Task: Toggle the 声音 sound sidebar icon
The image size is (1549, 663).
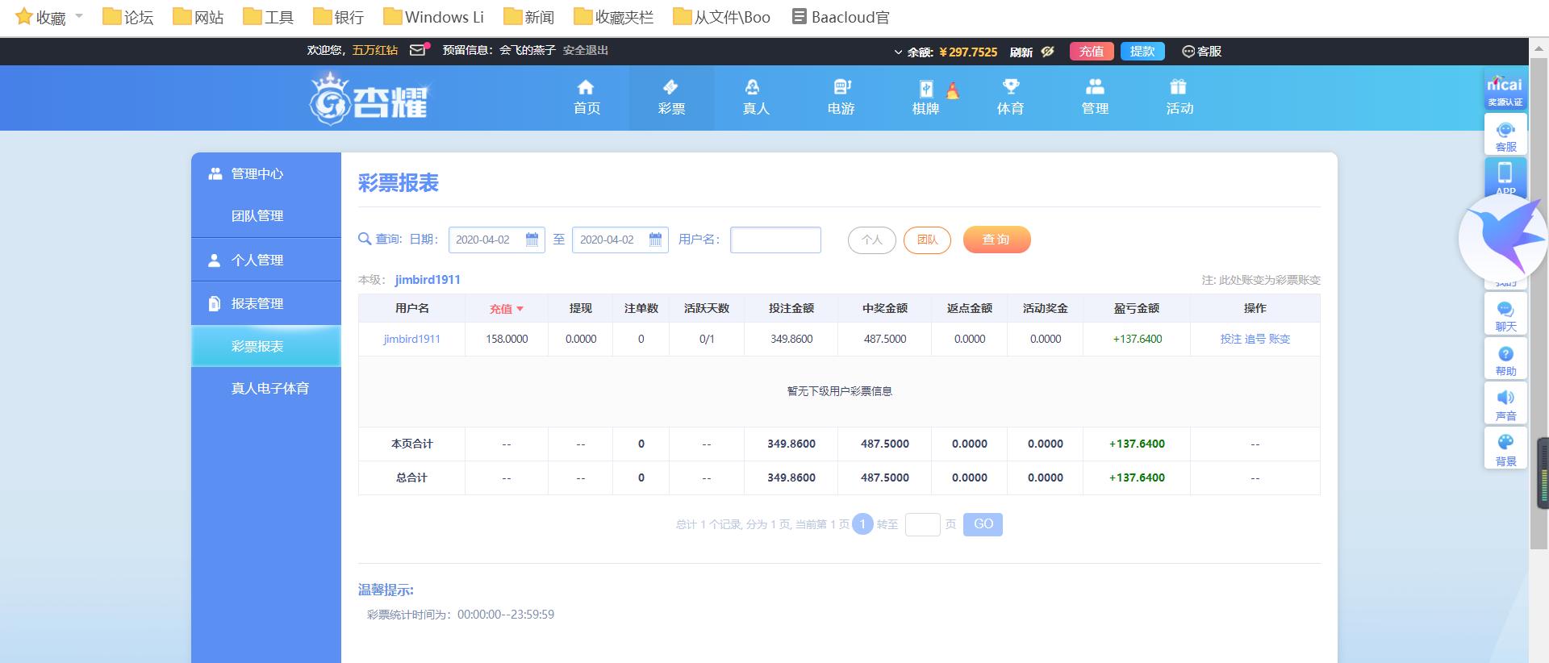Action: click(x=1505, y=404)
